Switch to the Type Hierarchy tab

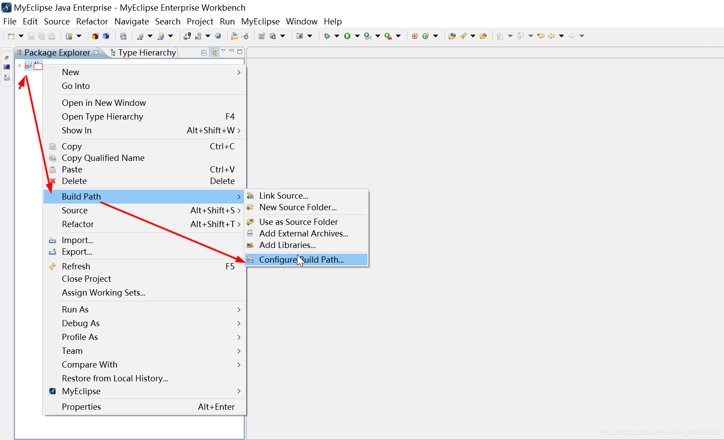point(143,52)
